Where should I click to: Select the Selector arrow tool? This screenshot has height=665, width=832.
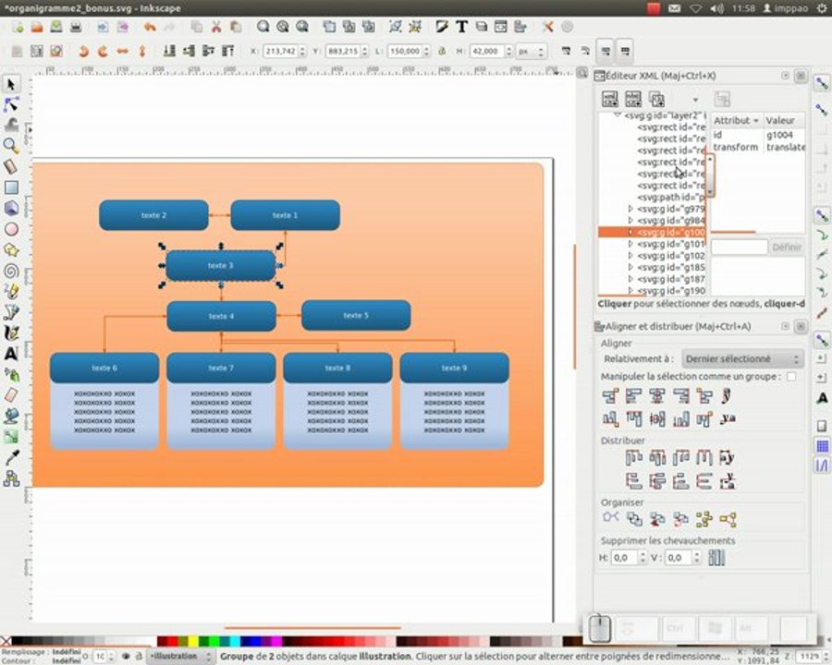pos(11,84)
